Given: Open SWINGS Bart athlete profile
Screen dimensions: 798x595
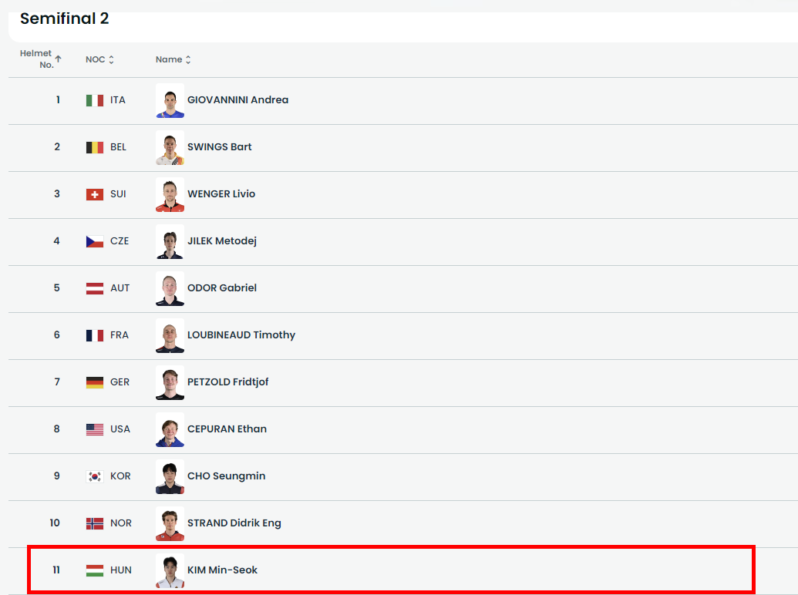Looking at the screenshot, I should click(219, 147).
